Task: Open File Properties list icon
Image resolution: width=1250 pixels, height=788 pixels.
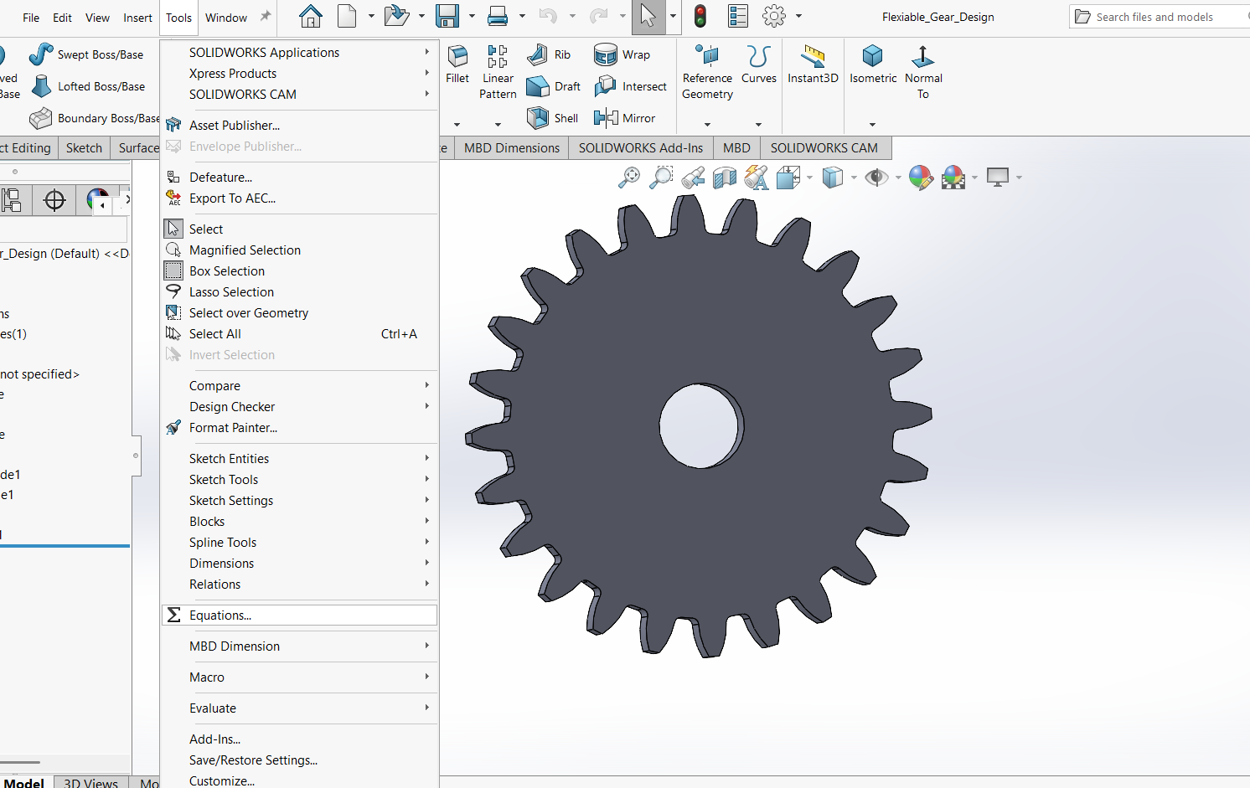Action: pos(738,16)
